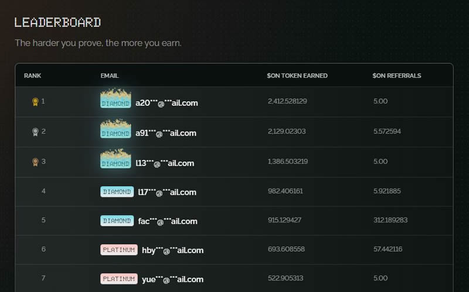This screenshot has width=469, height=292.
Task: Click the bronze medal icon at rank 3
Action: click(x=35, y=162)
